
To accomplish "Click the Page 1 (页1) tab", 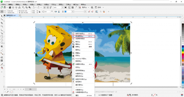I will (31, 89).
